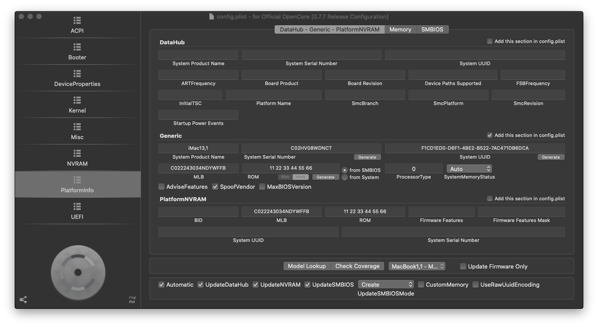Click the share icon at bottom left
The height and width of the screenshot is (327, 598).
[x=24, y=300]
